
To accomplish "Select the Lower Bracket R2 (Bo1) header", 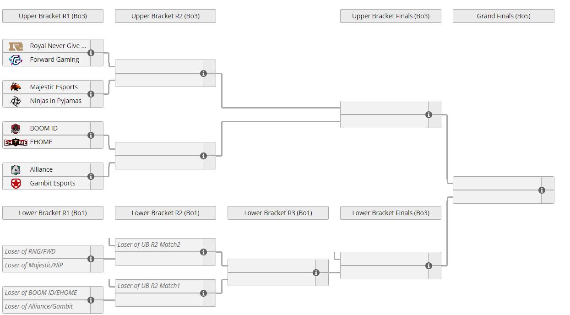I will [x=165, y=213].
